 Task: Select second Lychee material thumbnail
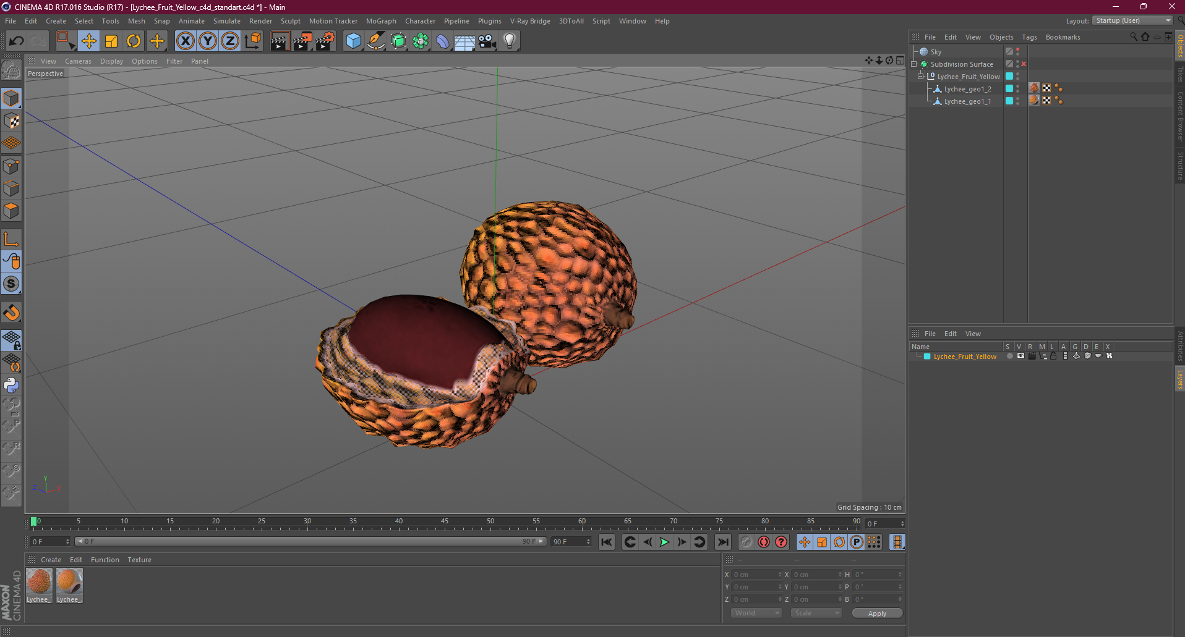pos(69,585)
